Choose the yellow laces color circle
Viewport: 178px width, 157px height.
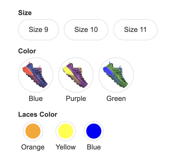pos(66,131)
